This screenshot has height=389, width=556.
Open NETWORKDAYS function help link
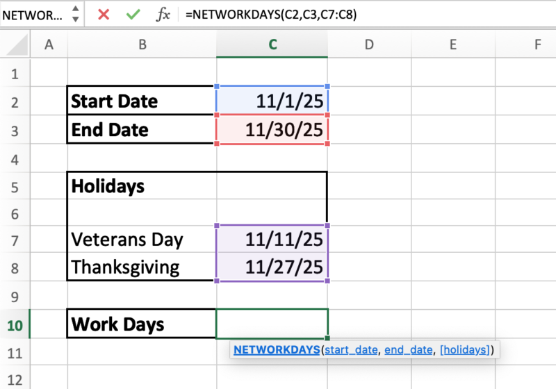[277, 349]
